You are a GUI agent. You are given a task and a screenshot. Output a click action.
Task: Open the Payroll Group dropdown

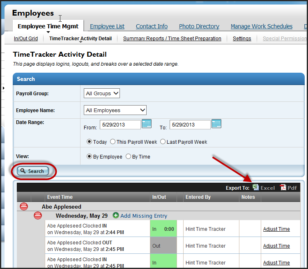click(x=102, y=93)
